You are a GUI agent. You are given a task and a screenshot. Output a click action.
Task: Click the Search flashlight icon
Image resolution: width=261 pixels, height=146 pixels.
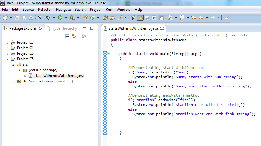coord(120,18)
